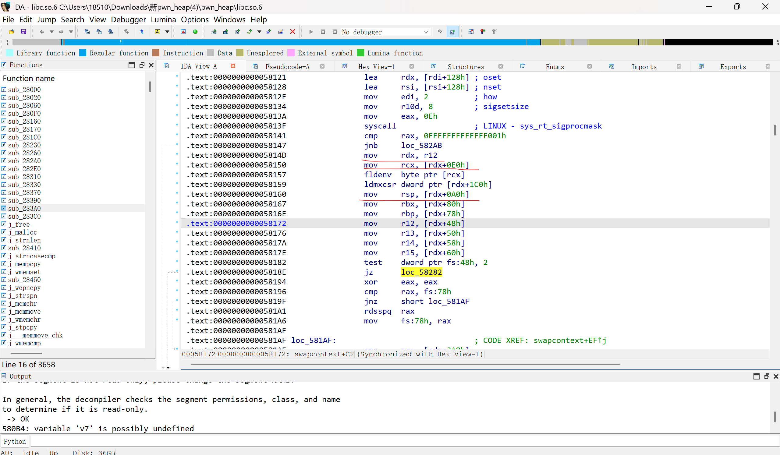Open the Search menu

73,19
